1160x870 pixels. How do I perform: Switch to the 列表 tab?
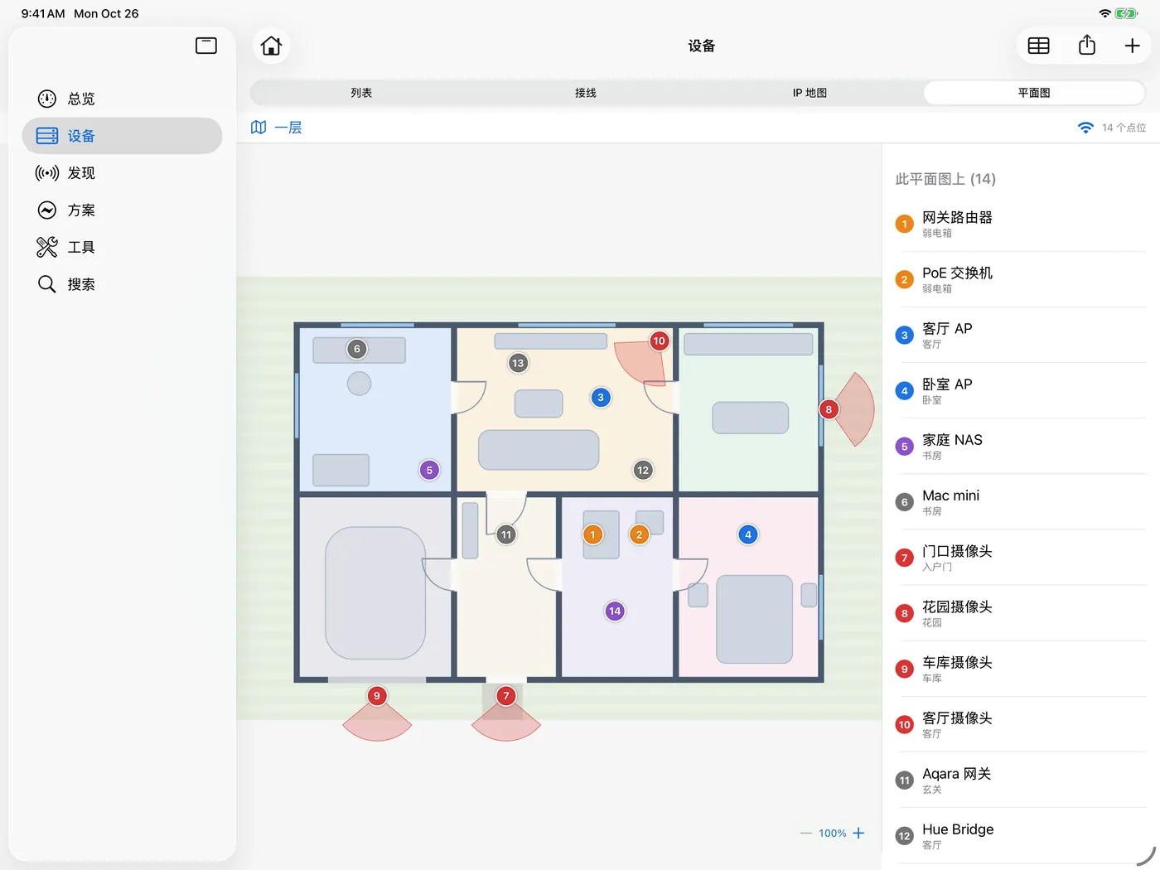[x=361, y=93]
